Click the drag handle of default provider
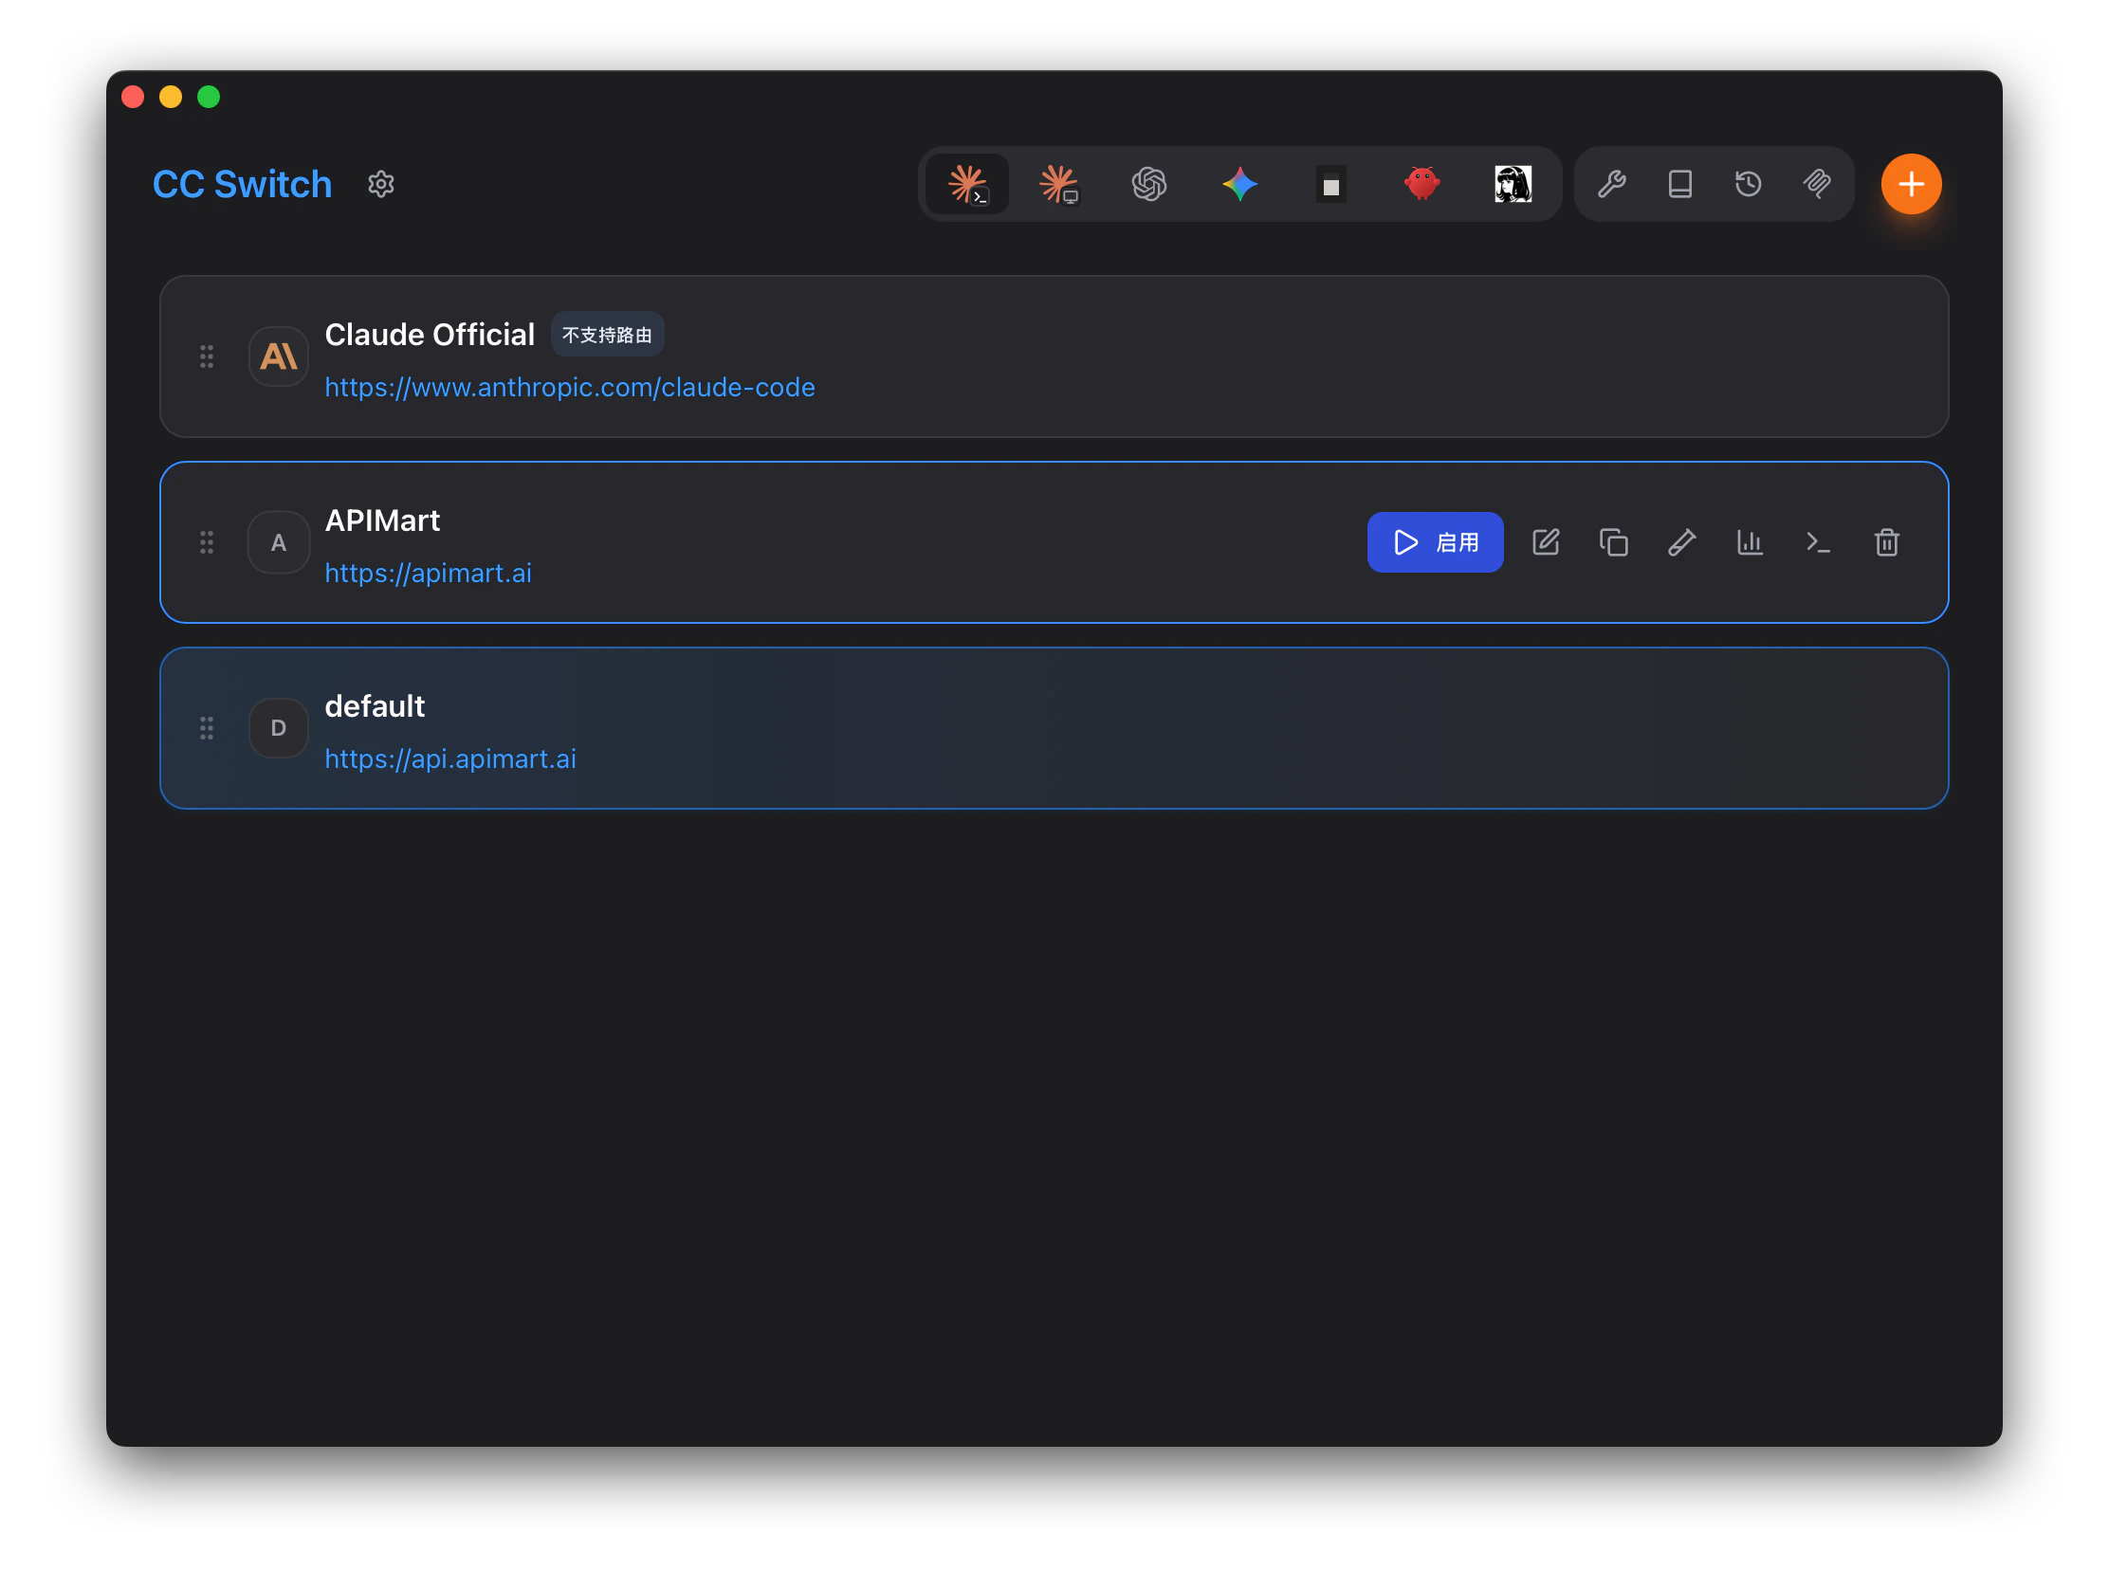Screen dimensions: 2109x1589 coord(207,728)
